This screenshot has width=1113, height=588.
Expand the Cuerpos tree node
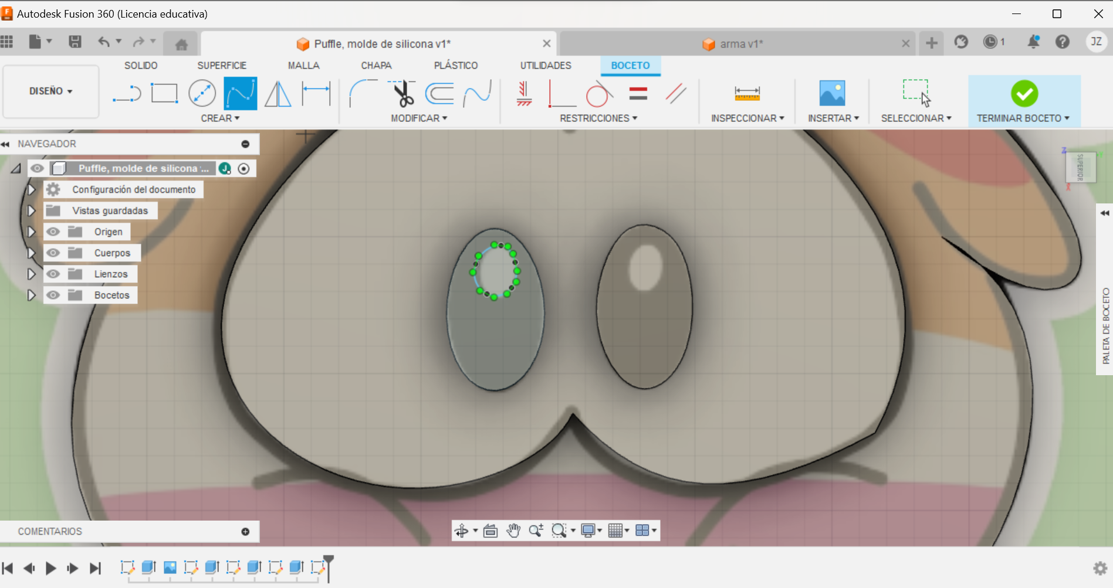[x=31, y=253]
